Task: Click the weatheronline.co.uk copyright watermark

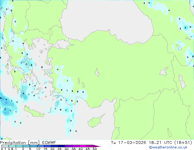Action: point(173,147)
